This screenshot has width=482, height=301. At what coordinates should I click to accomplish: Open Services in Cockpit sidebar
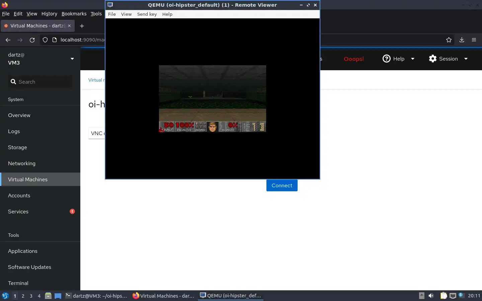[x=40, y=211]
